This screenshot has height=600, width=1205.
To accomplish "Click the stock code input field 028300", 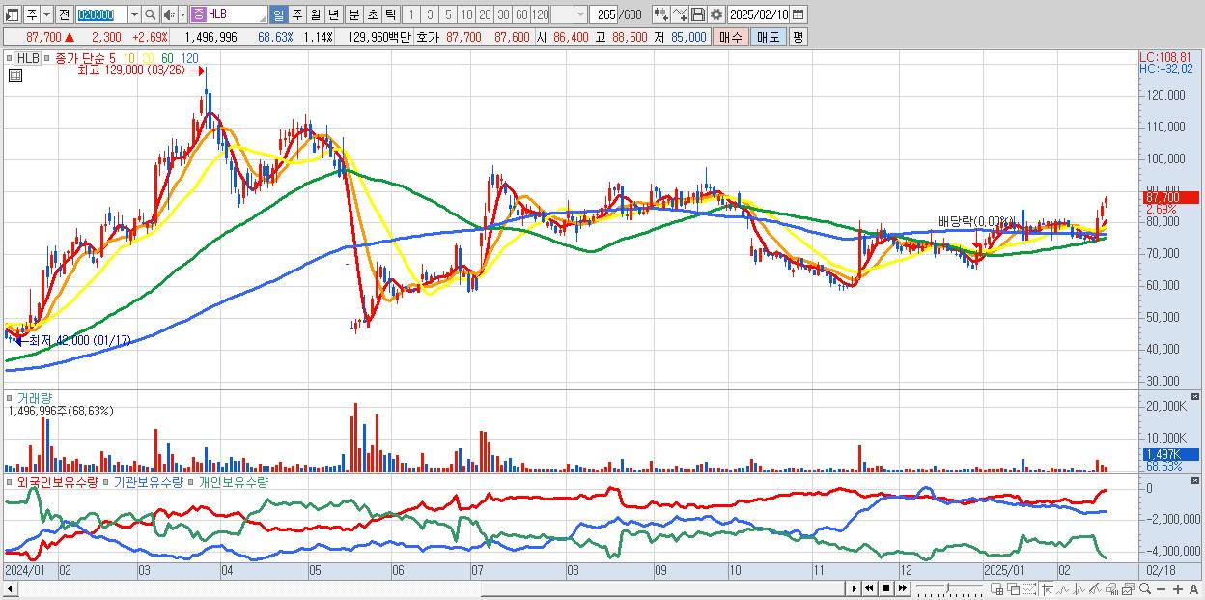I will [102, 14].
